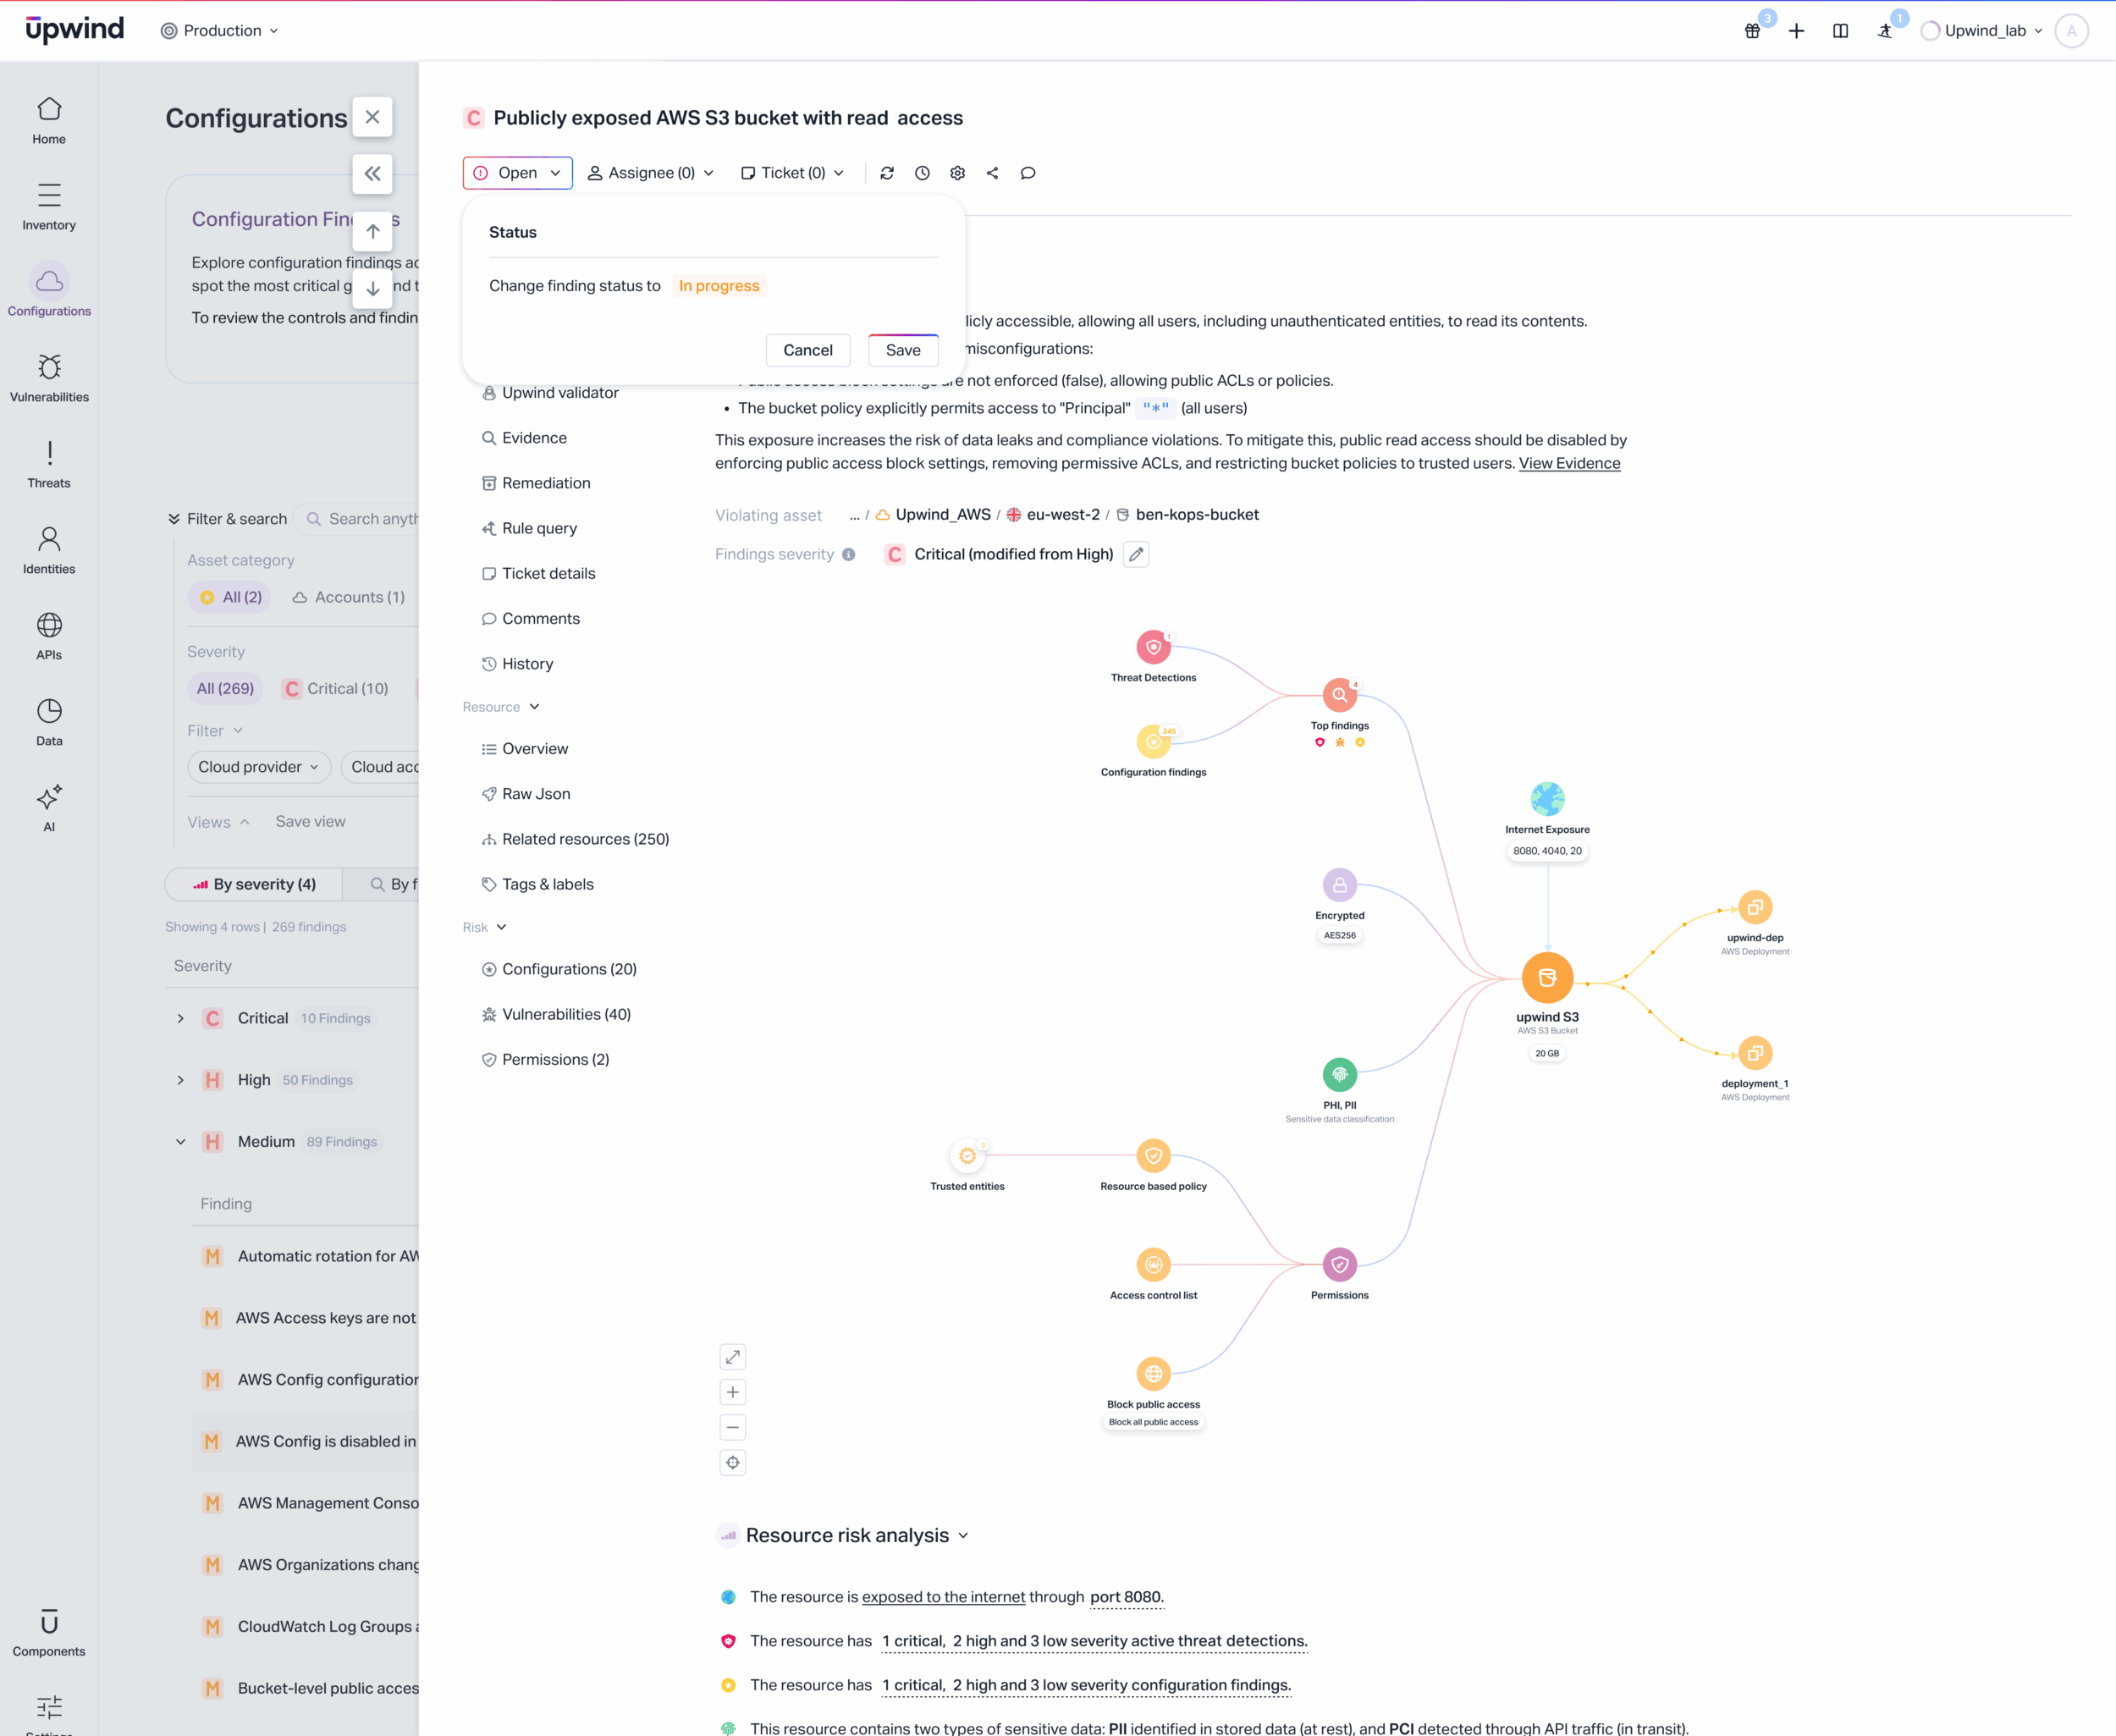Expand the Critical 10 Findings row
Screen dimensions: 2116x1736
(x=180, y=1018)
